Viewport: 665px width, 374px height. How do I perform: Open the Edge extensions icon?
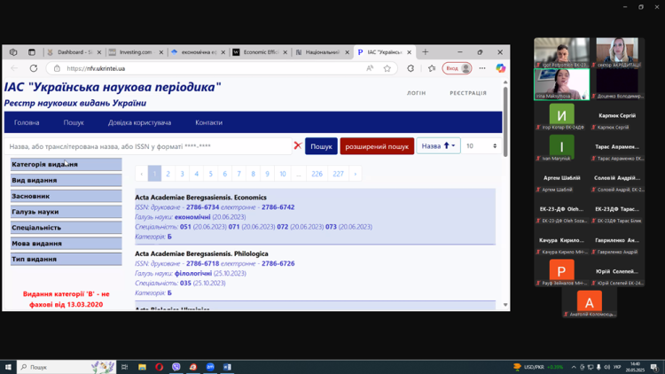point(411,68)
